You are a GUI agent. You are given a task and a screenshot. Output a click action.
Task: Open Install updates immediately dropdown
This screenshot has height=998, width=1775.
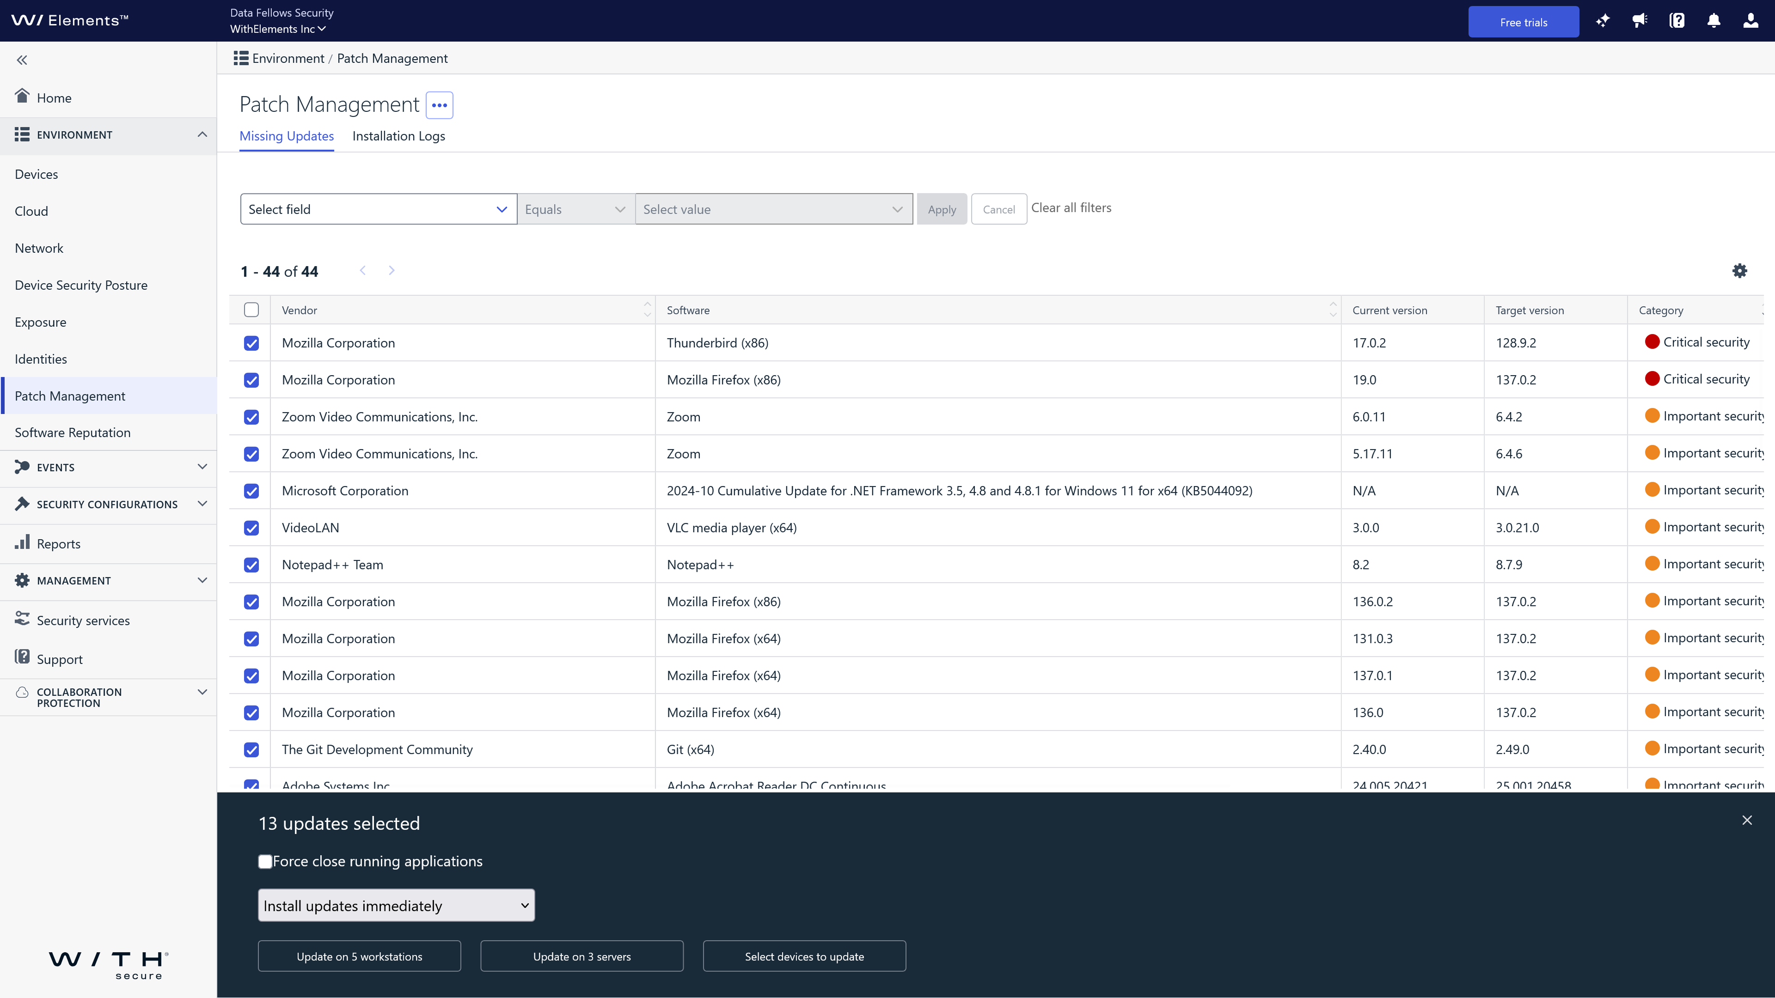[x=396, y=906]
